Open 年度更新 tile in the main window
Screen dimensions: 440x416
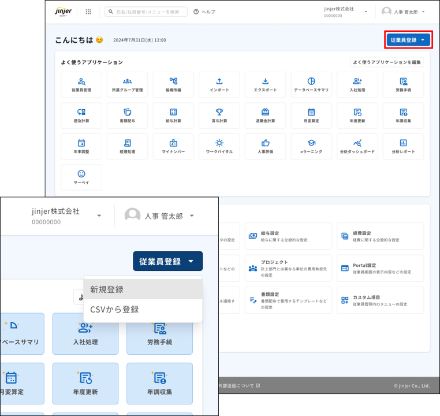357,116
